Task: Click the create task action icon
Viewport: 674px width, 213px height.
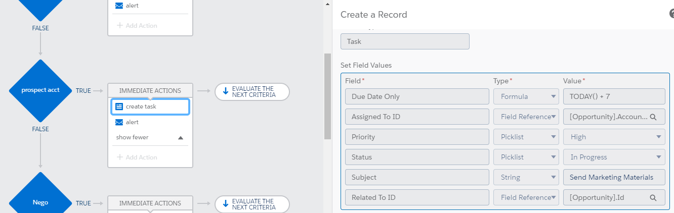Action: coord(119,107)
